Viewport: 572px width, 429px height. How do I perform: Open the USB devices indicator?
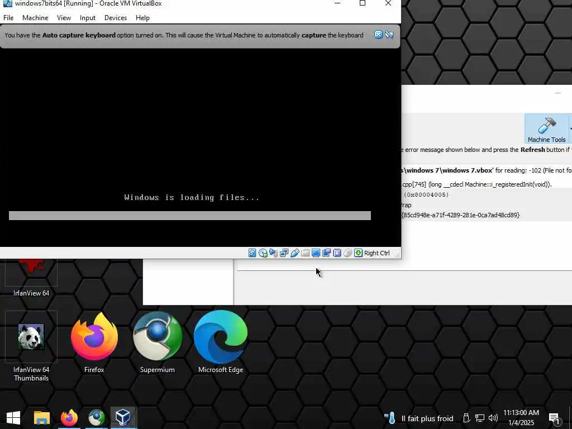295,253
